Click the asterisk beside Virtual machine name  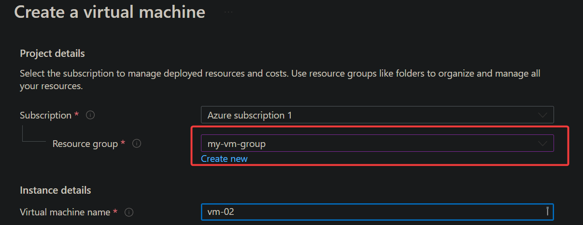(x=115, y=211)
